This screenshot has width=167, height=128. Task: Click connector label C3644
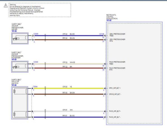tap(35, 87)
